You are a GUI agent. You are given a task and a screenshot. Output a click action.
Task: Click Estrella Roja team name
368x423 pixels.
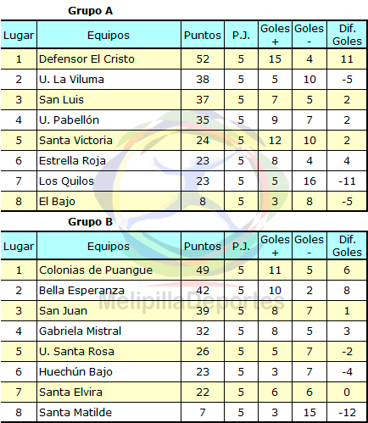pyautogui.click(x=72, y=160)
